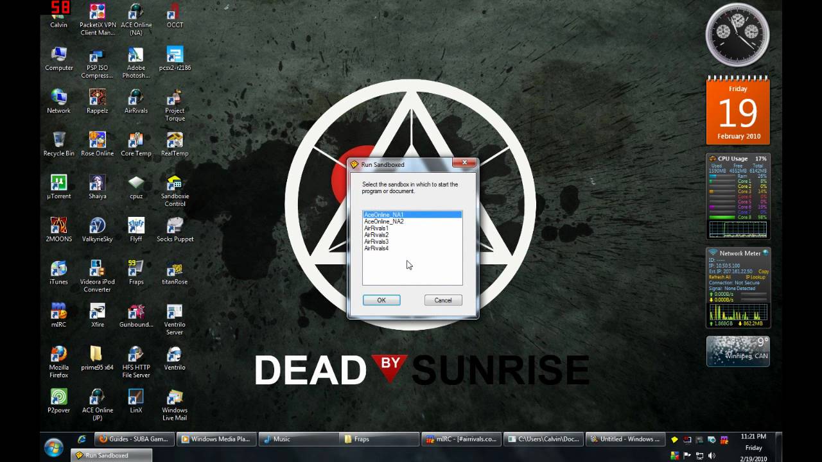
Task: Select Socks Puppet desktop icon
Action: coord(175,230)
